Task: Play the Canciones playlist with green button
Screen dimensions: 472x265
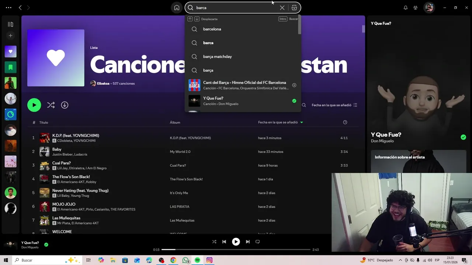Action: click(x=34, y=105)
